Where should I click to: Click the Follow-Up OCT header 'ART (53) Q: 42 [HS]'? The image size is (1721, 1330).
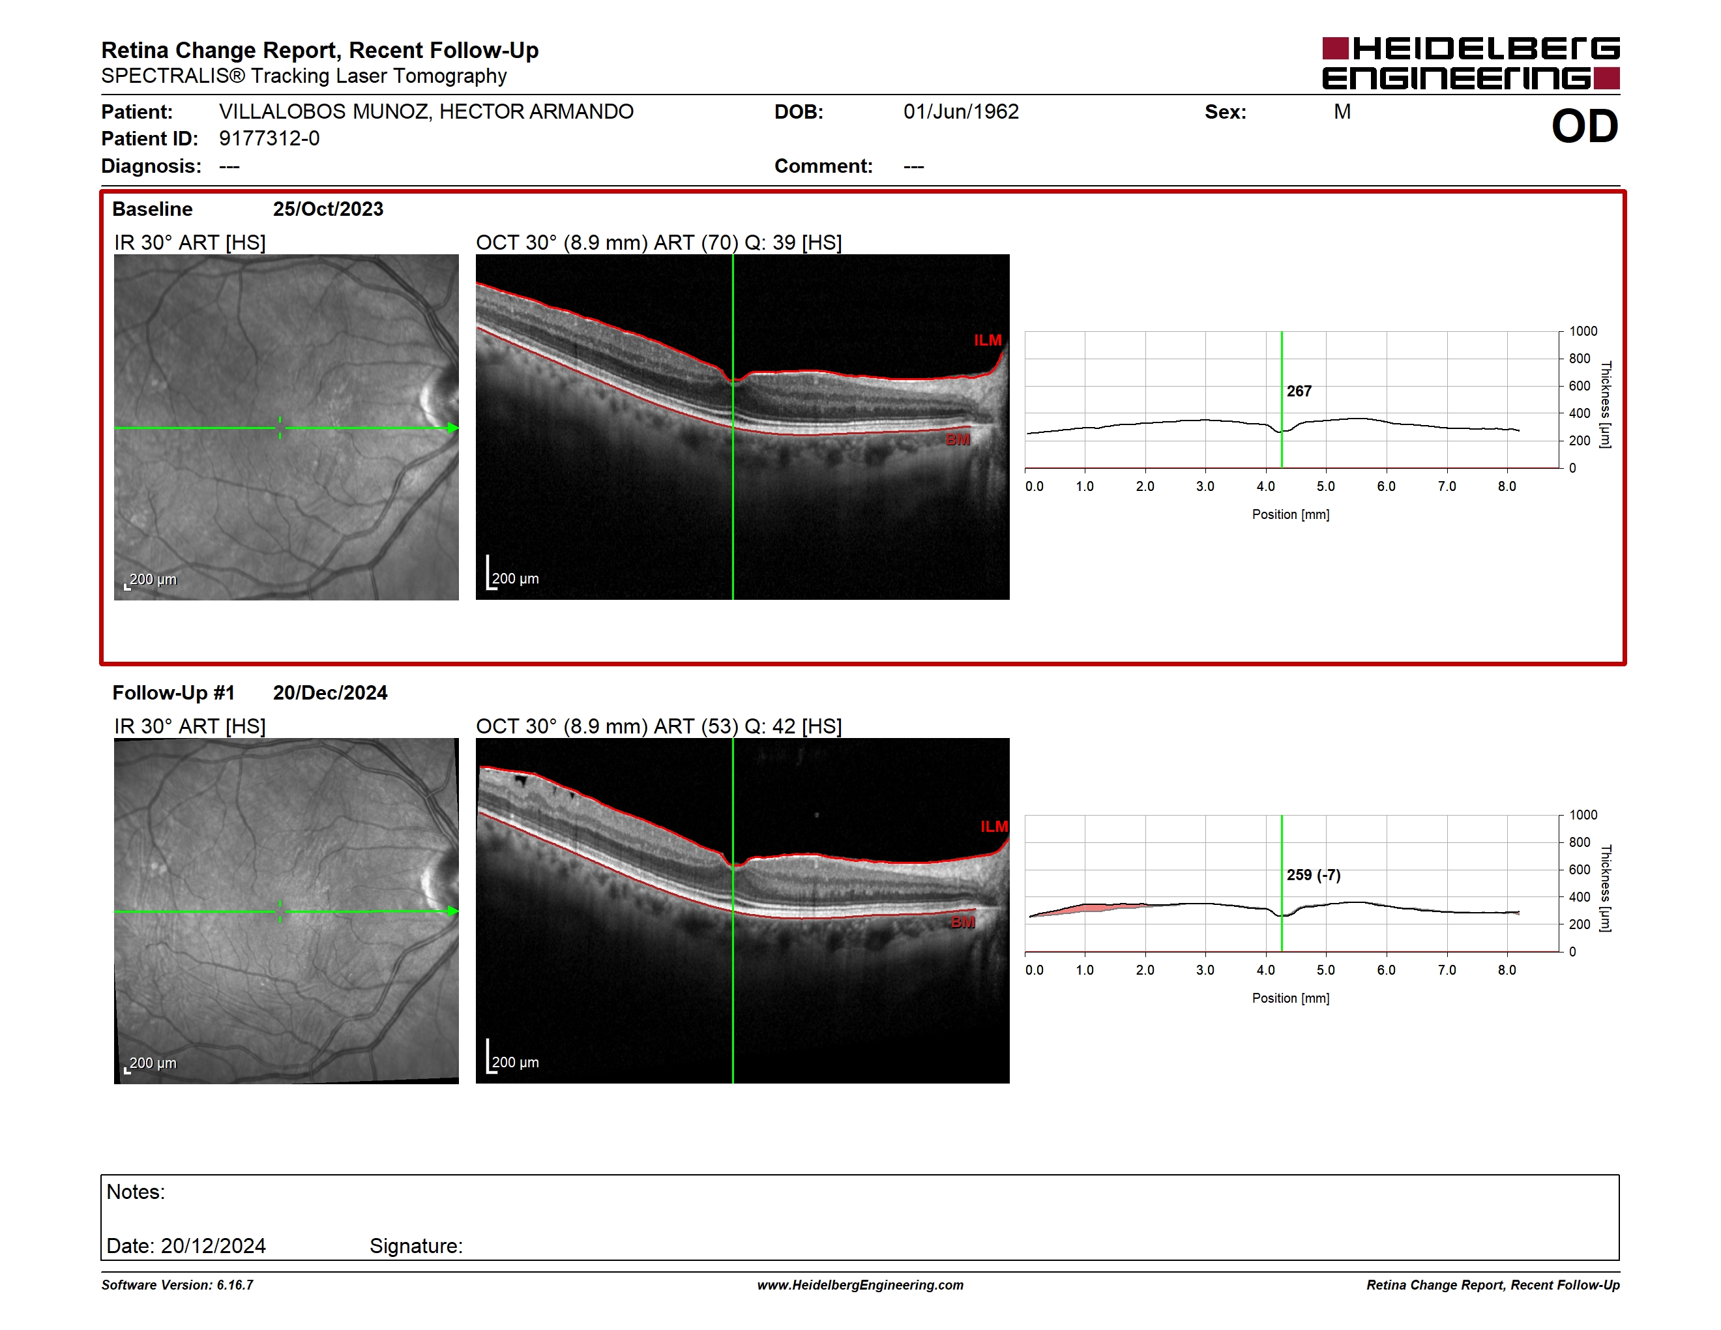click(748, 726)
